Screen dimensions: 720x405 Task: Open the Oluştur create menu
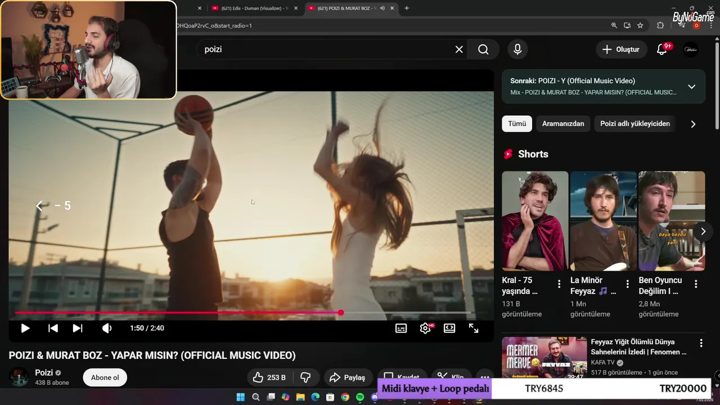(620, 49)
